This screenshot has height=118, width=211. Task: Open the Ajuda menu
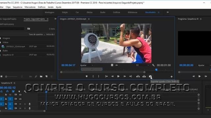coord(58,7)
